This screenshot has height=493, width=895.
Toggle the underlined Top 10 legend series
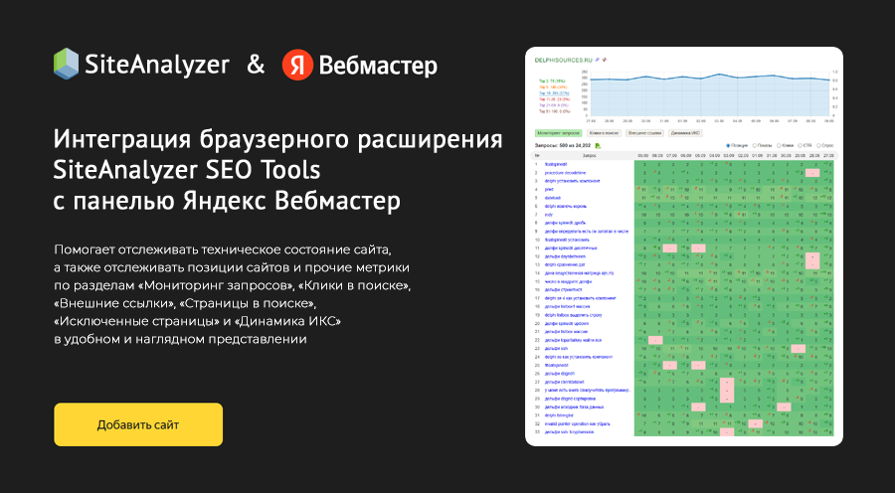coord(553,91)
